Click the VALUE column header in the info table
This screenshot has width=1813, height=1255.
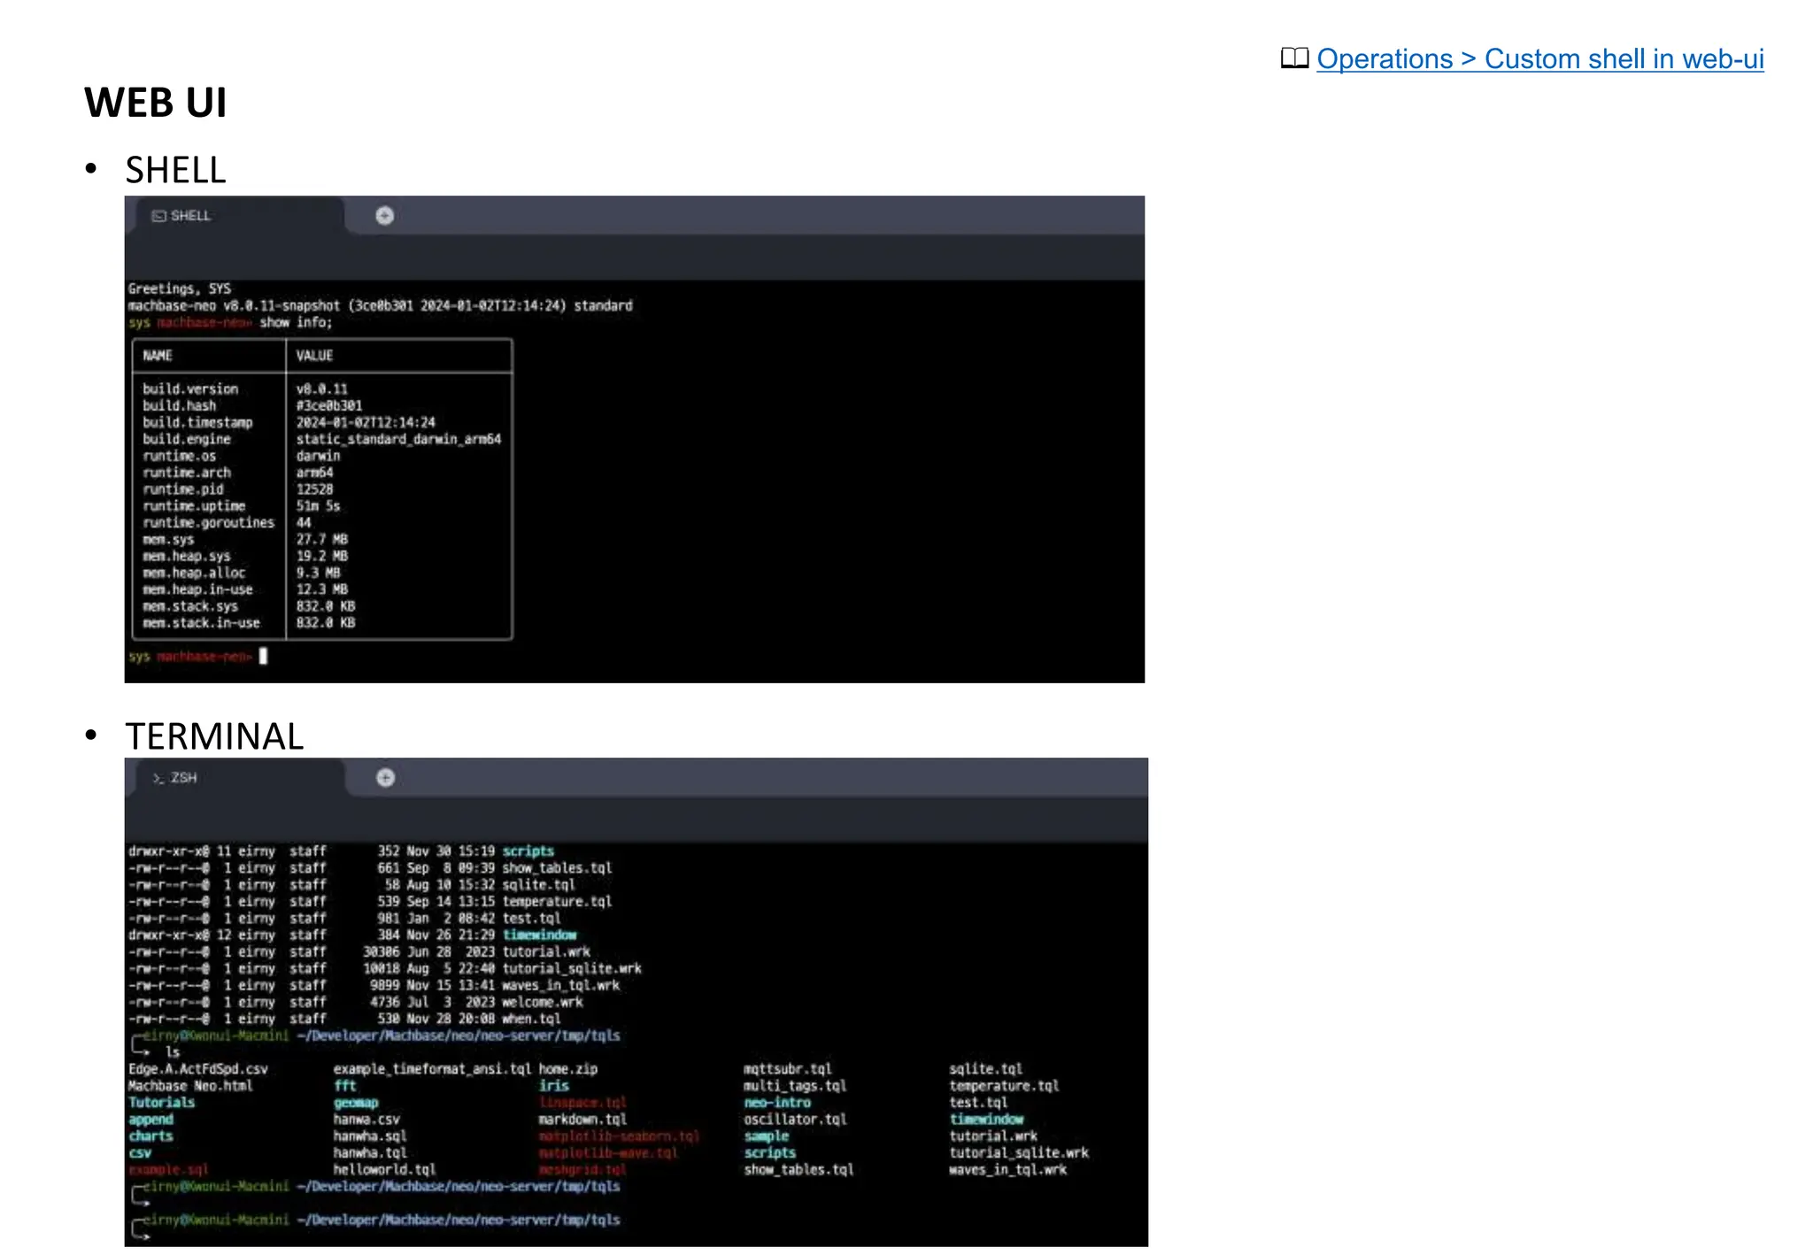(314, 355)
